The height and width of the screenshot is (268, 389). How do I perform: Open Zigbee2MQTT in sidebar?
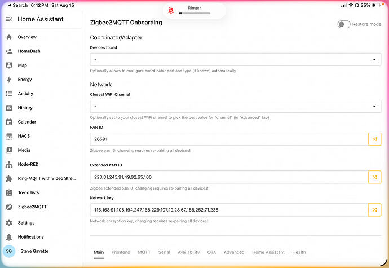click(x=32, y=207)
